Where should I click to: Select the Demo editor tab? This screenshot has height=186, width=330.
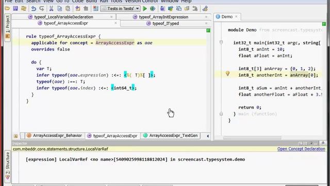(x=227, y=17)
